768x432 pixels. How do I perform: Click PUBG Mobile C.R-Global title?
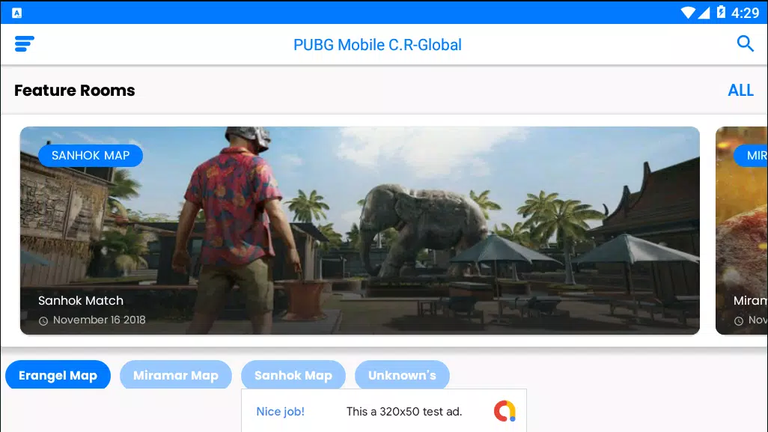[x=377, y=45]
